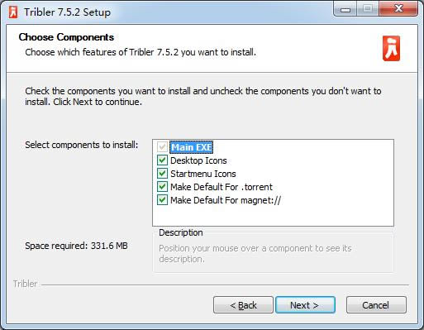Click the Description box text area
The image size is (424, 330).
[x=274, y=254]
